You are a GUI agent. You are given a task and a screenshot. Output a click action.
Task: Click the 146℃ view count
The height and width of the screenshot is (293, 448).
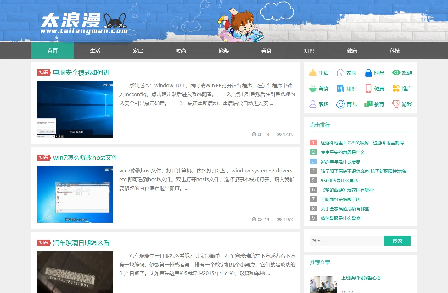click(x=285, y=220)
